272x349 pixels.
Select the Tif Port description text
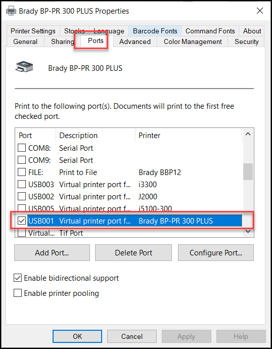(71, 233)
